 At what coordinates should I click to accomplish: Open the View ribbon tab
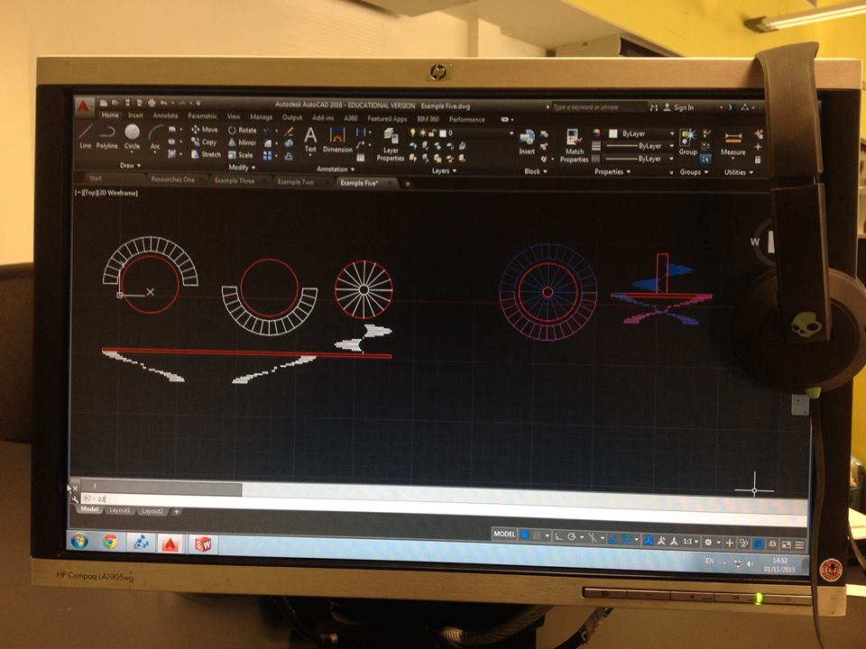(x=234, y=116)
